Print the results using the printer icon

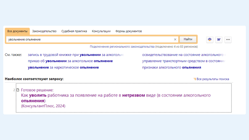210,39
